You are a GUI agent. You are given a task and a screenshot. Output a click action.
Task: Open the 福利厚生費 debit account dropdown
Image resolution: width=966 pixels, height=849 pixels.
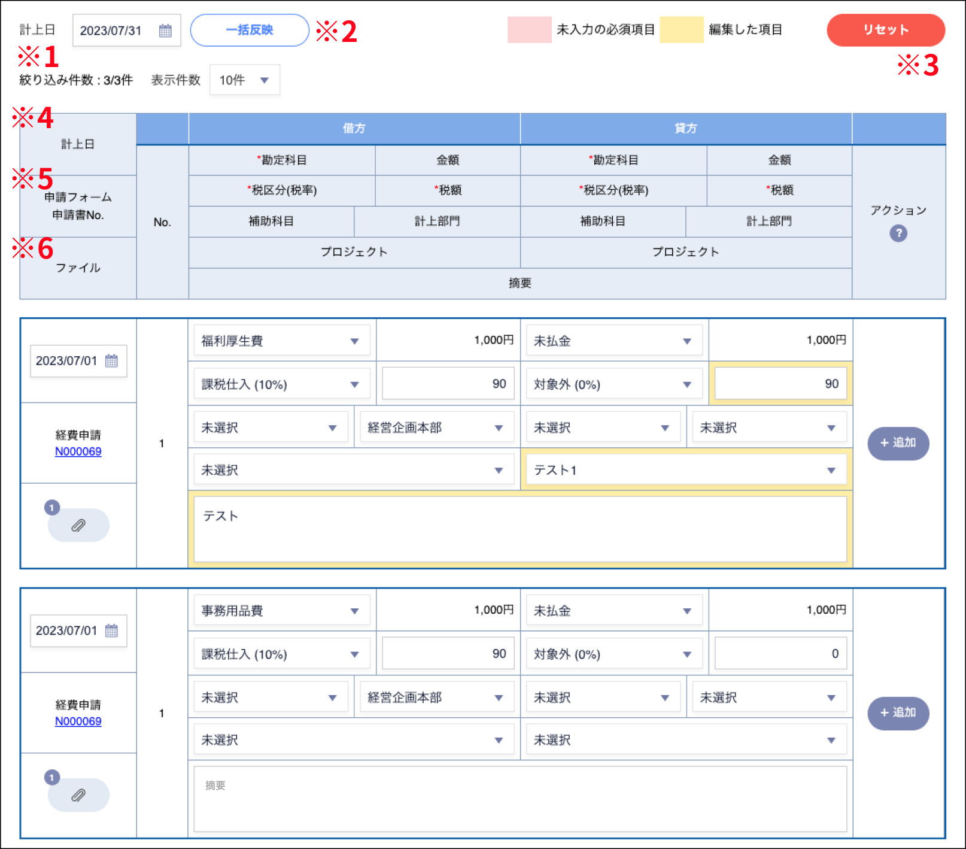[x=281, y=341]
